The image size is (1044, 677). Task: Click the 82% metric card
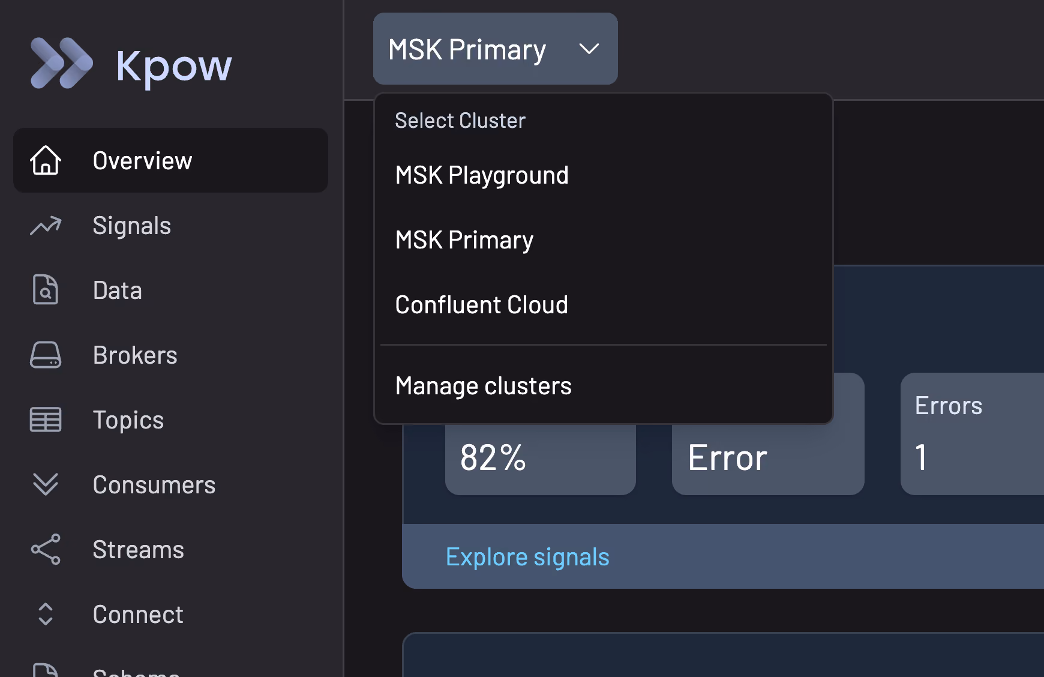(x=540, y=459)
